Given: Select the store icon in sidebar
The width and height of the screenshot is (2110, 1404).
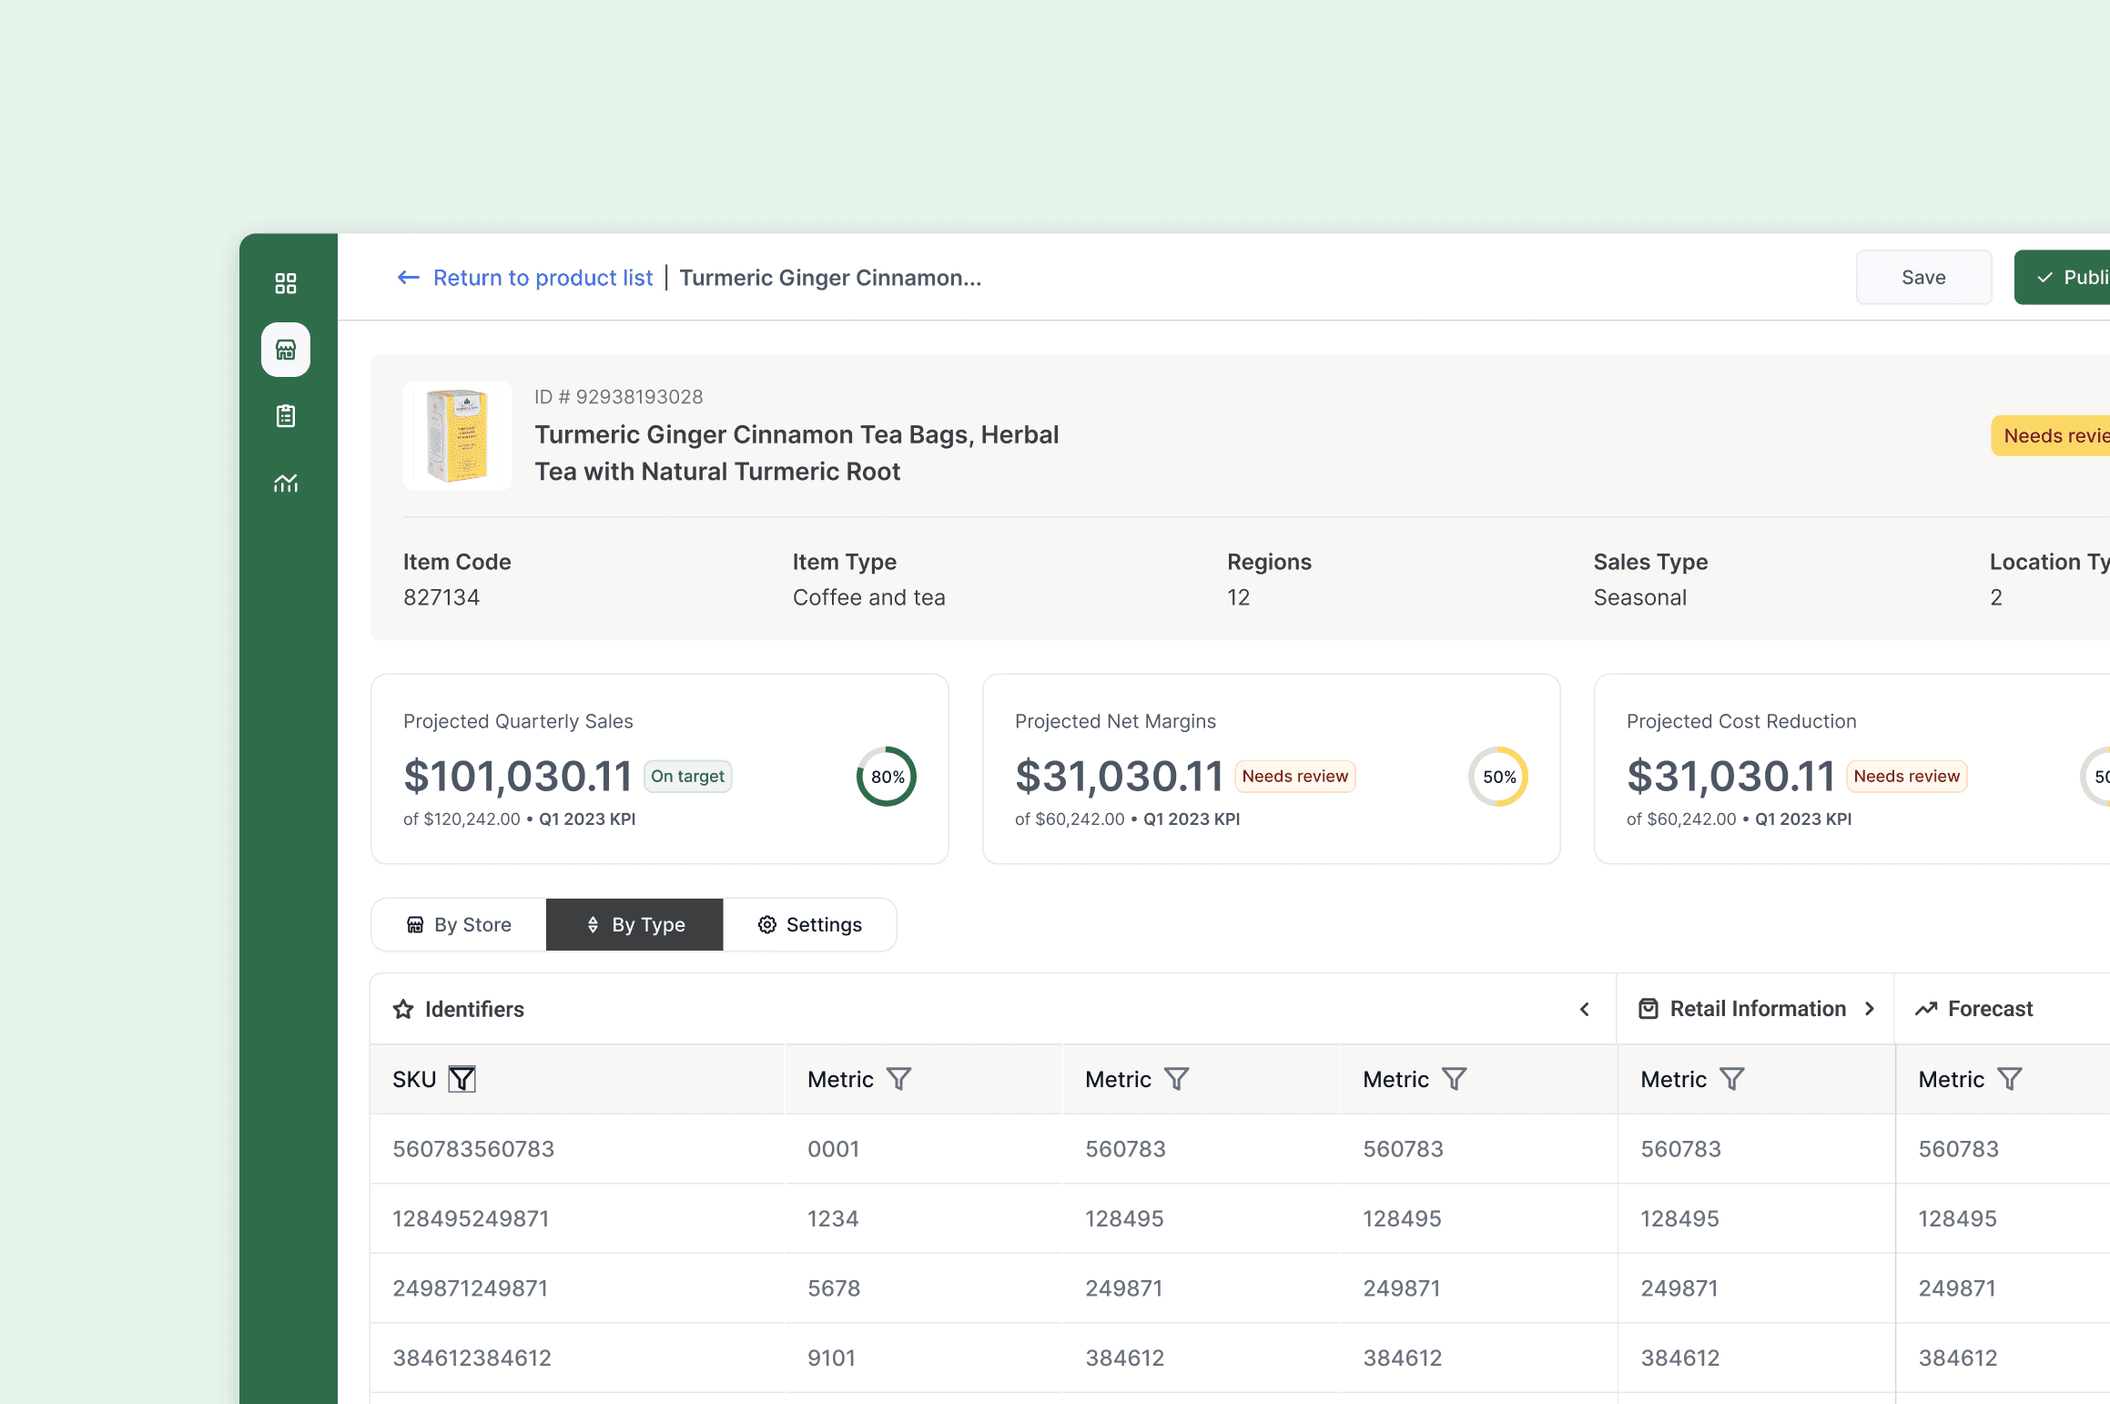Looking at the screenshot, I should point(286,350).
